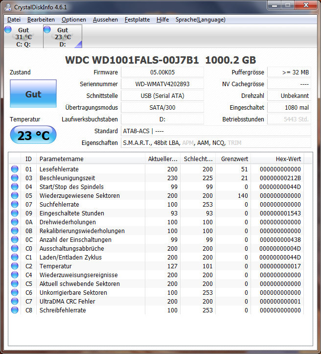The width and height of the screenshot is (321, 354).
Task: Click status orb of UltraDMA CRC Fehler row
Action: [x=15, y=301]
